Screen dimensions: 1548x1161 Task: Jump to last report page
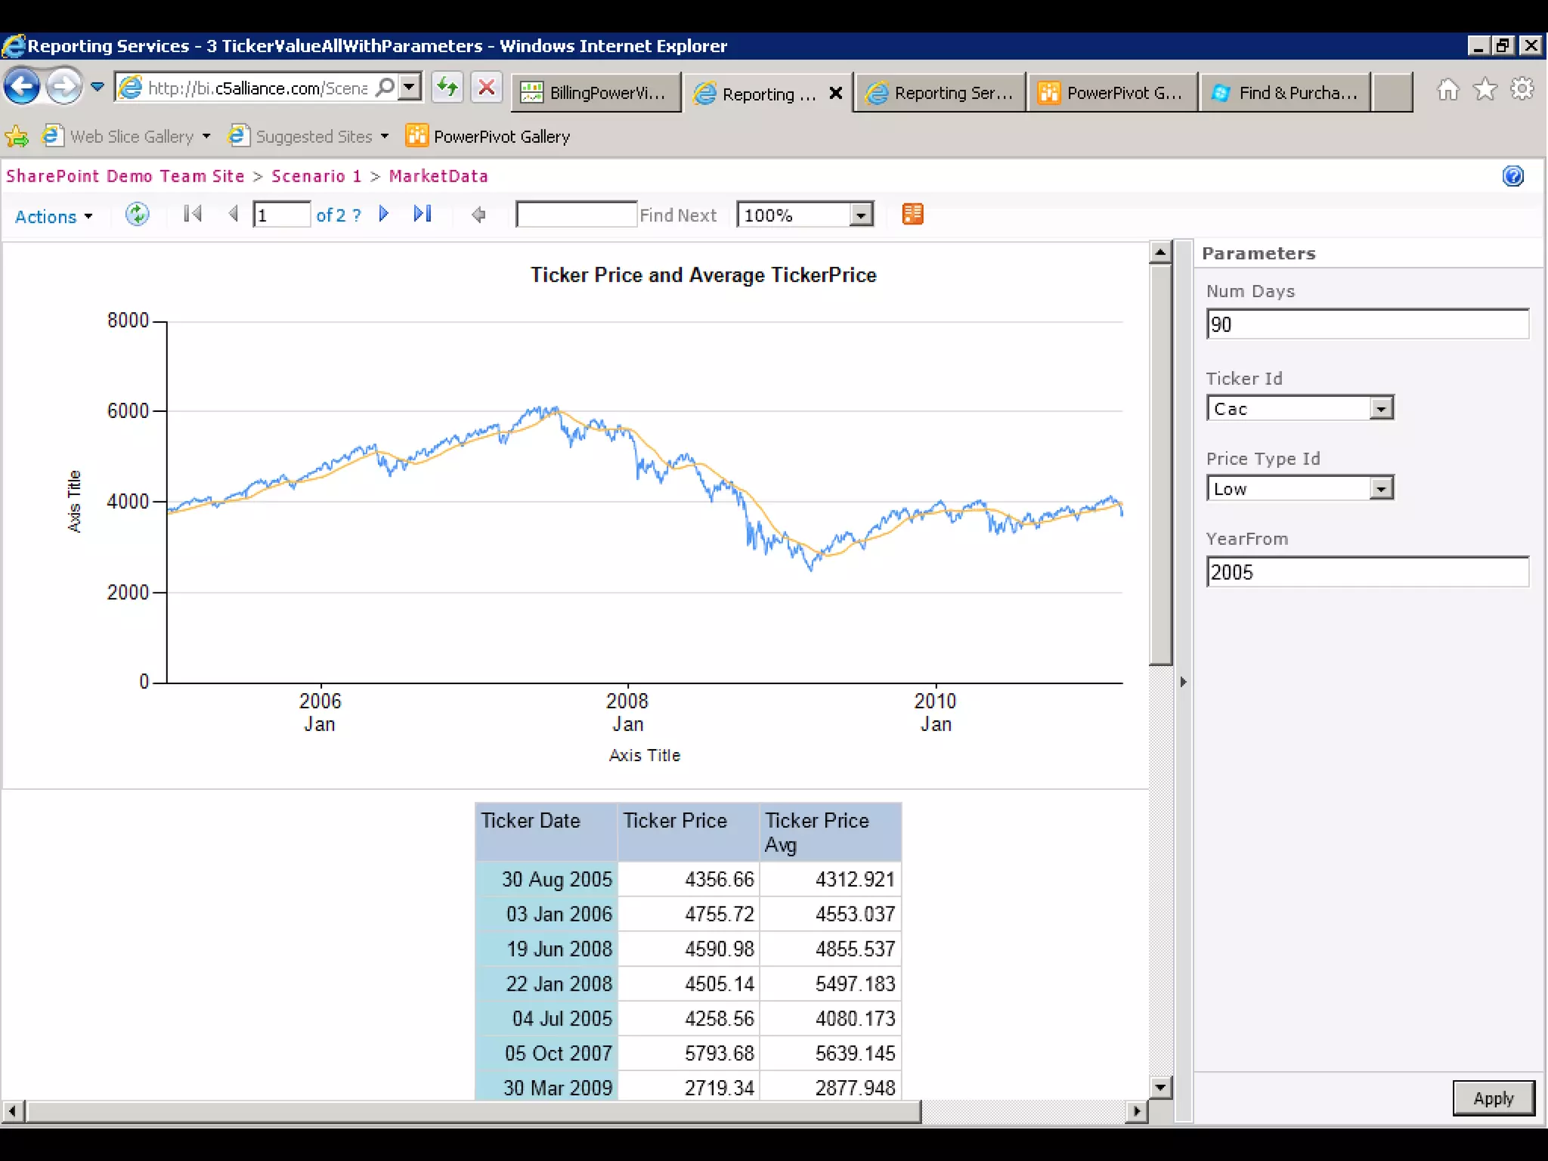coord(423,215)
